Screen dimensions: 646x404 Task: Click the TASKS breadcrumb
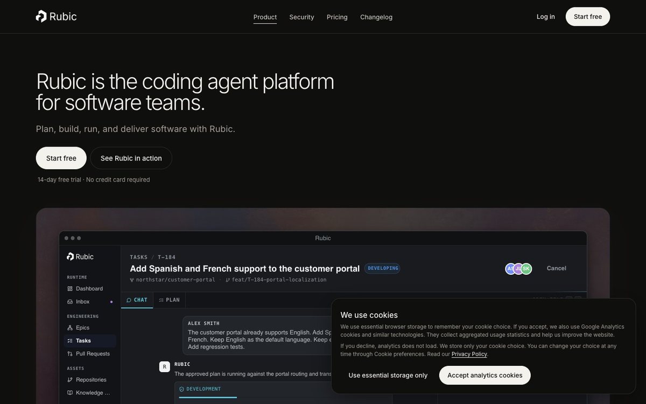coord(139,257)
